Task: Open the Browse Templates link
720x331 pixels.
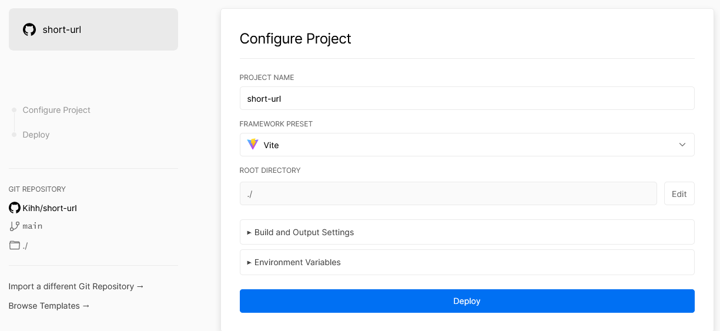Action: click(49, 306)
